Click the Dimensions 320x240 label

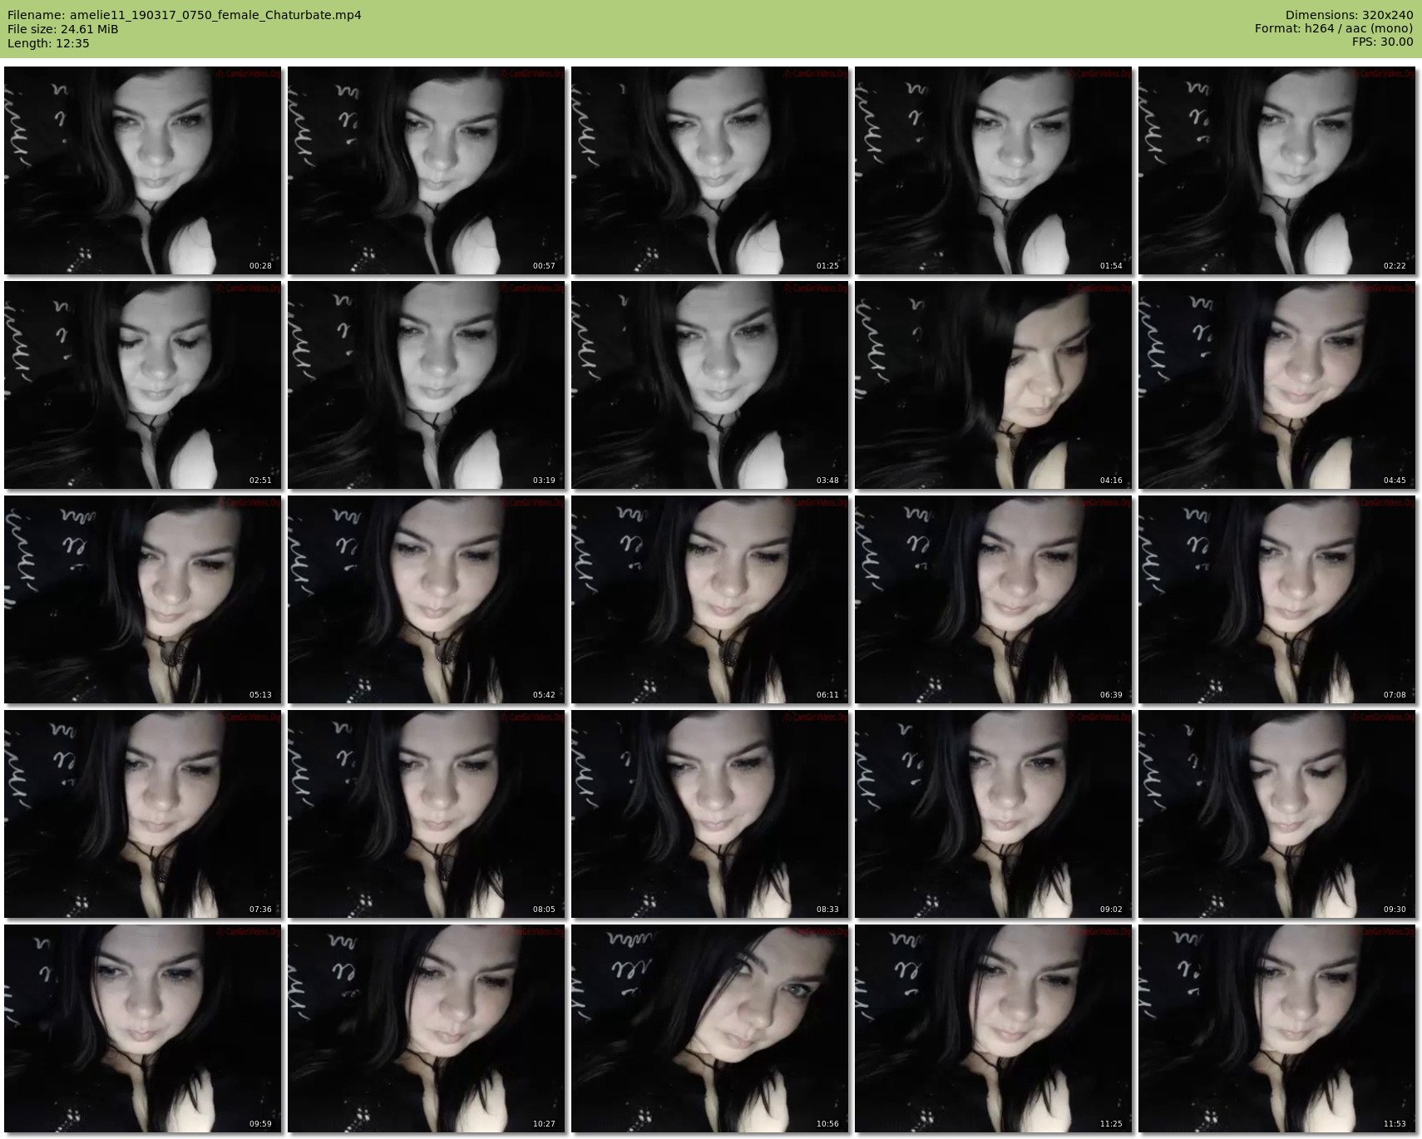(1349, 15)
